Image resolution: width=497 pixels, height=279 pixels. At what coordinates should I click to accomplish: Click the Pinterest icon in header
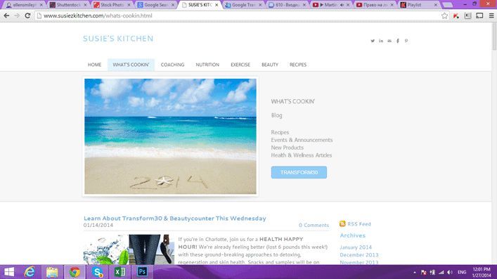(x=406, y=41)
